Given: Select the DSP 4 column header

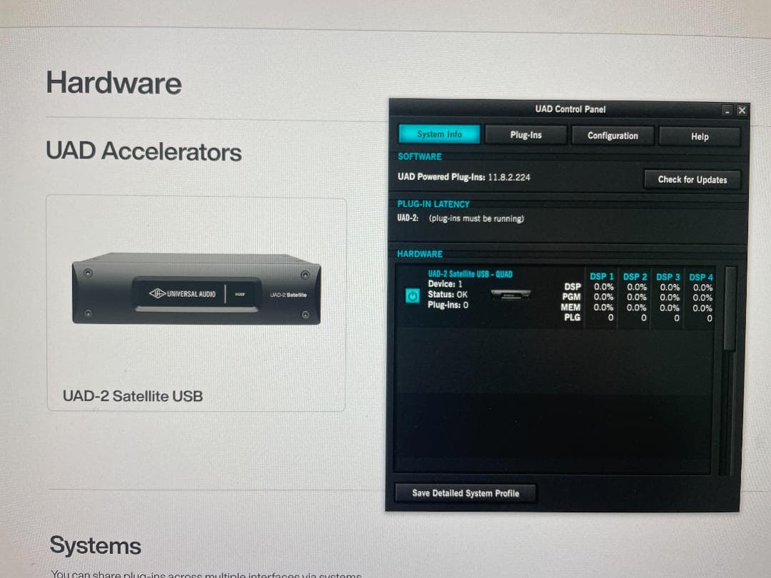Looking at the screenshot, I should [x=701, y=277].
